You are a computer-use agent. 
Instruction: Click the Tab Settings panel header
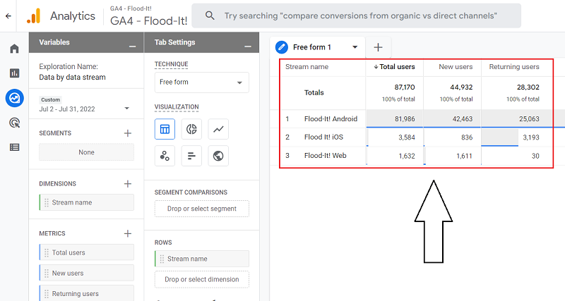(x=201, y=42)
